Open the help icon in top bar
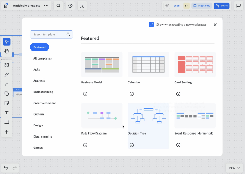 (70, 6)
